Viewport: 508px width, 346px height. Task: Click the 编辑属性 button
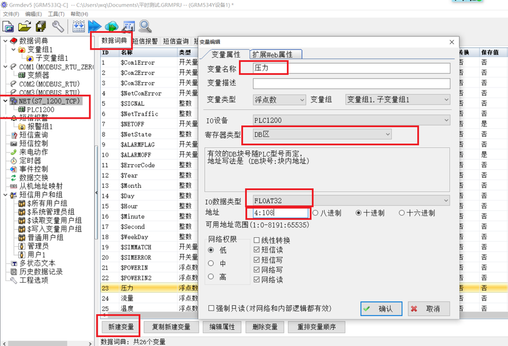tap(222, 327)
